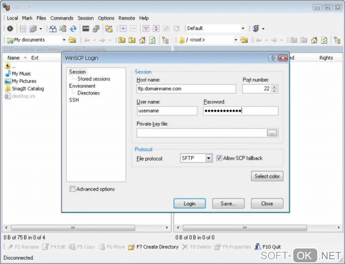Select Session in the login tree
Screen dimensions: 345x264
[x=77, y=72]
